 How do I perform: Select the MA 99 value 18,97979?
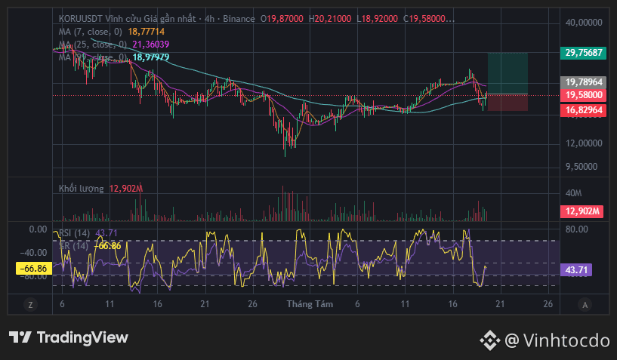coord(151,57)
